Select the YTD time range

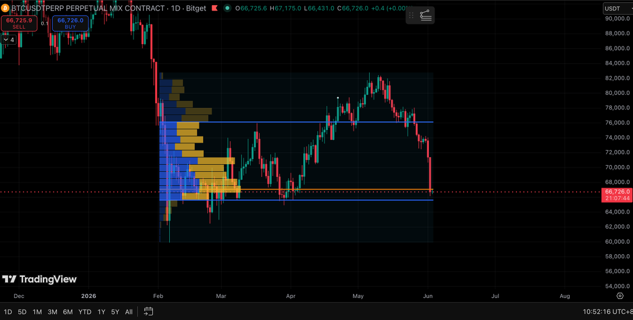[x=84, y=312]
